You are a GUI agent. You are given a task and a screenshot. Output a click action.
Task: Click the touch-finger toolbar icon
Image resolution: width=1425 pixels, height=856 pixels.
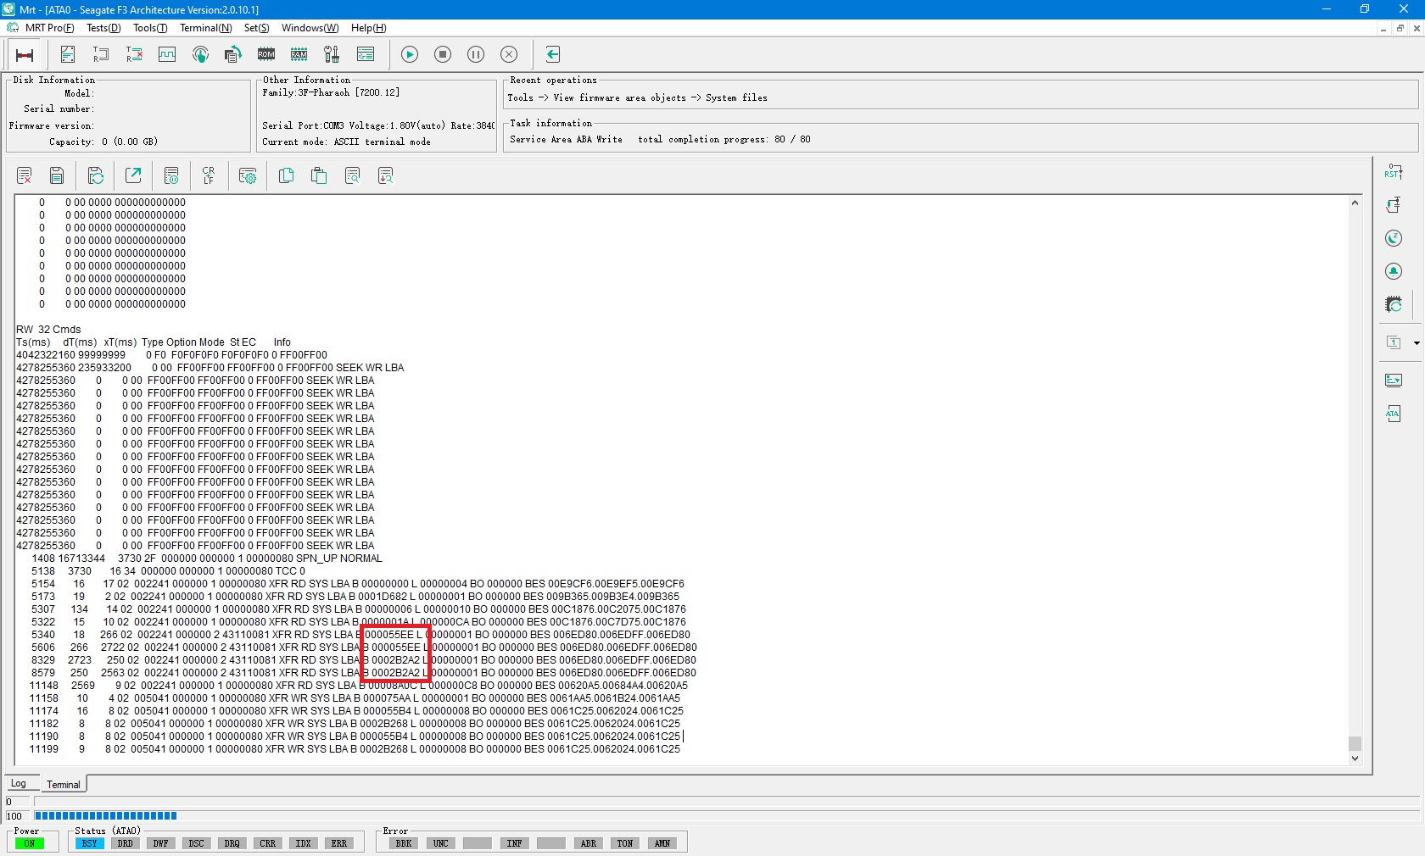[200, 54]
